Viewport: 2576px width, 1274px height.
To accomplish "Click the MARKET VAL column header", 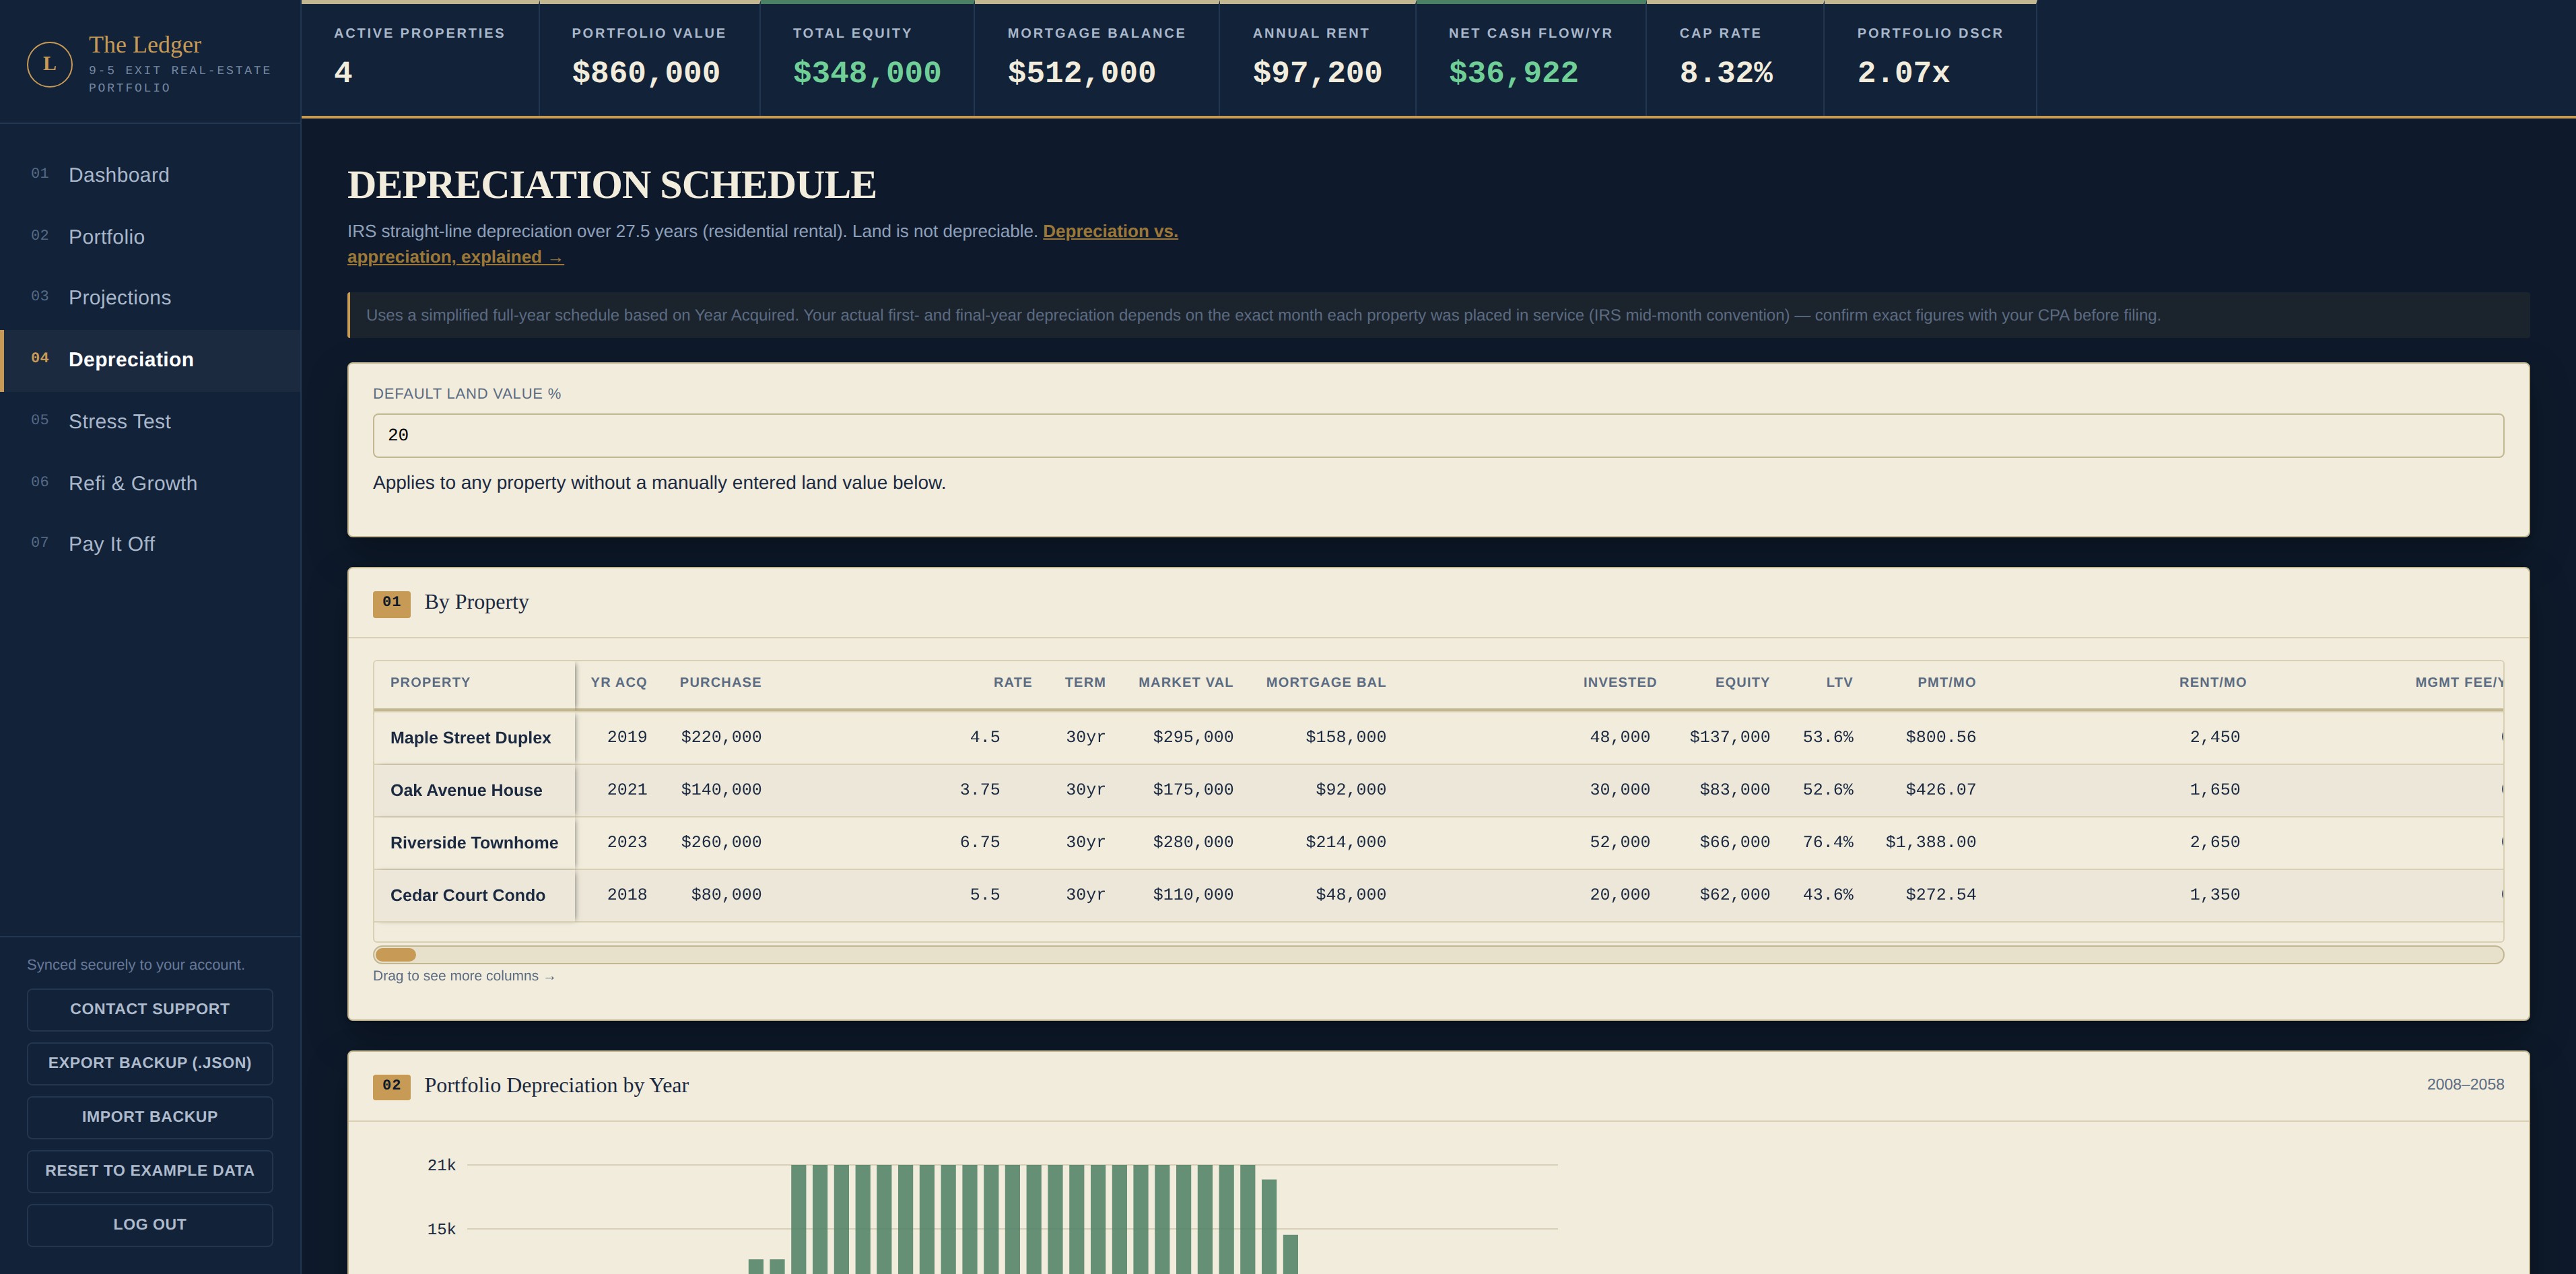I will pyautogui.click(x=1185, y=683).
